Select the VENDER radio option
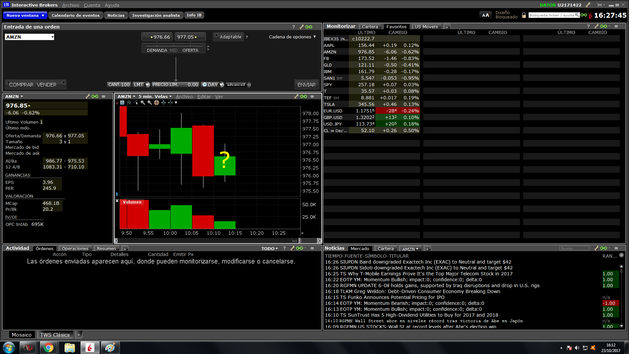 (64, 82)
